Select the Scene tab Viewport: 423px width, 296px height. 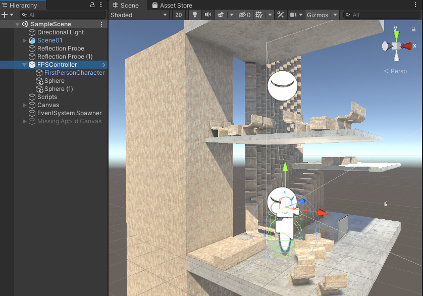click(126, 5)
